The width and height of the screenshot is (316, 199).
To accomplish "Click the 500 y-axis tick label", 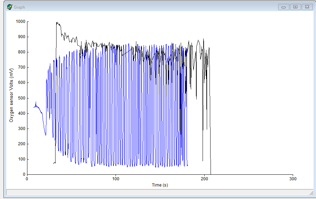I will (x=22, y=98).
